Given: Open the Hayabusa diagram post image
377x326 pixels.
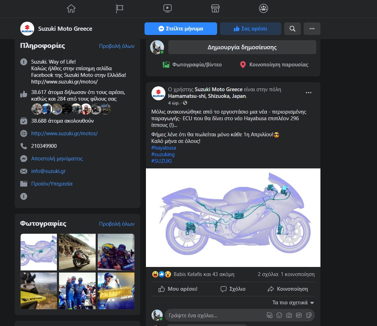Looking at the screenshot, I should coord(233,218).
